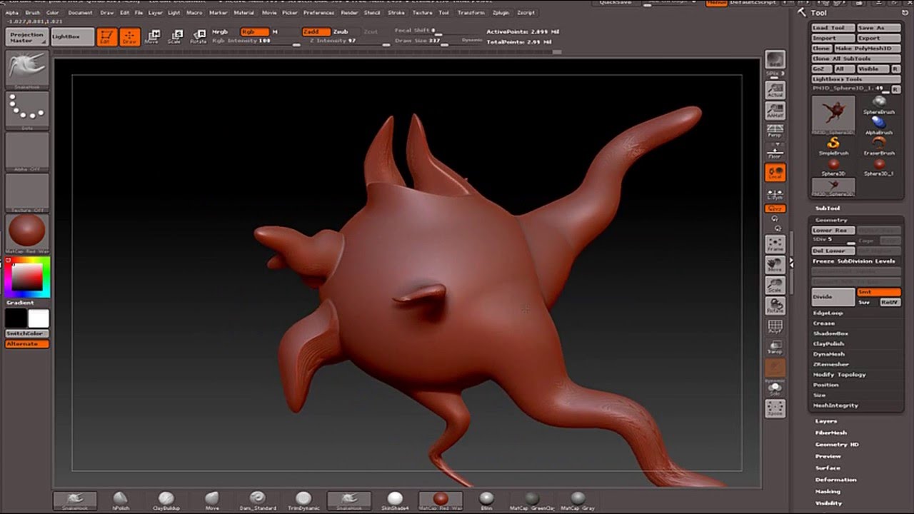Expand the Deformation section
Screen dimensions: 914x514
click(x=835, y=480)
